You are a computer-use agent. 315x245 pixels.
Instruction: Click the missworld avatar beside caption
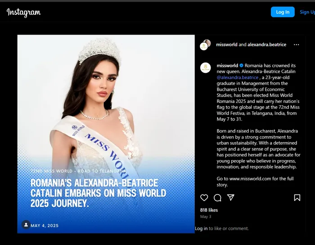(x=205, y=68)
